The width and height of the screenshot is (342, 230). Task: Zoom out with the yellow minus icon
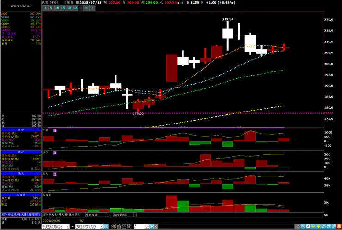(313, 226)
